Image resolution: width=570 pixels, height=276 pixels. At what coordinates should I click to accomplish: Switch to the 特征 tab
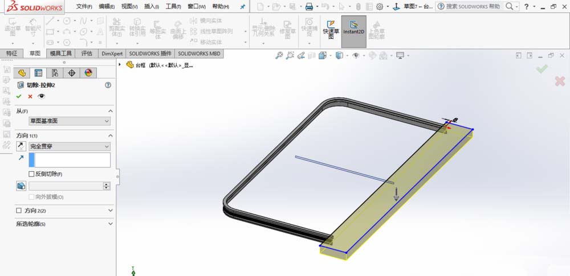click(11, 53)
